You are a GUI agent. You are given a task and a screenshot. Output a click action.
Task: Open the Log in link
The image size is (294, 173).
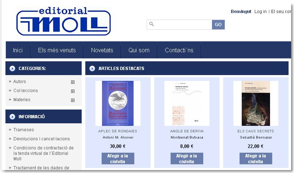[261, 12]
